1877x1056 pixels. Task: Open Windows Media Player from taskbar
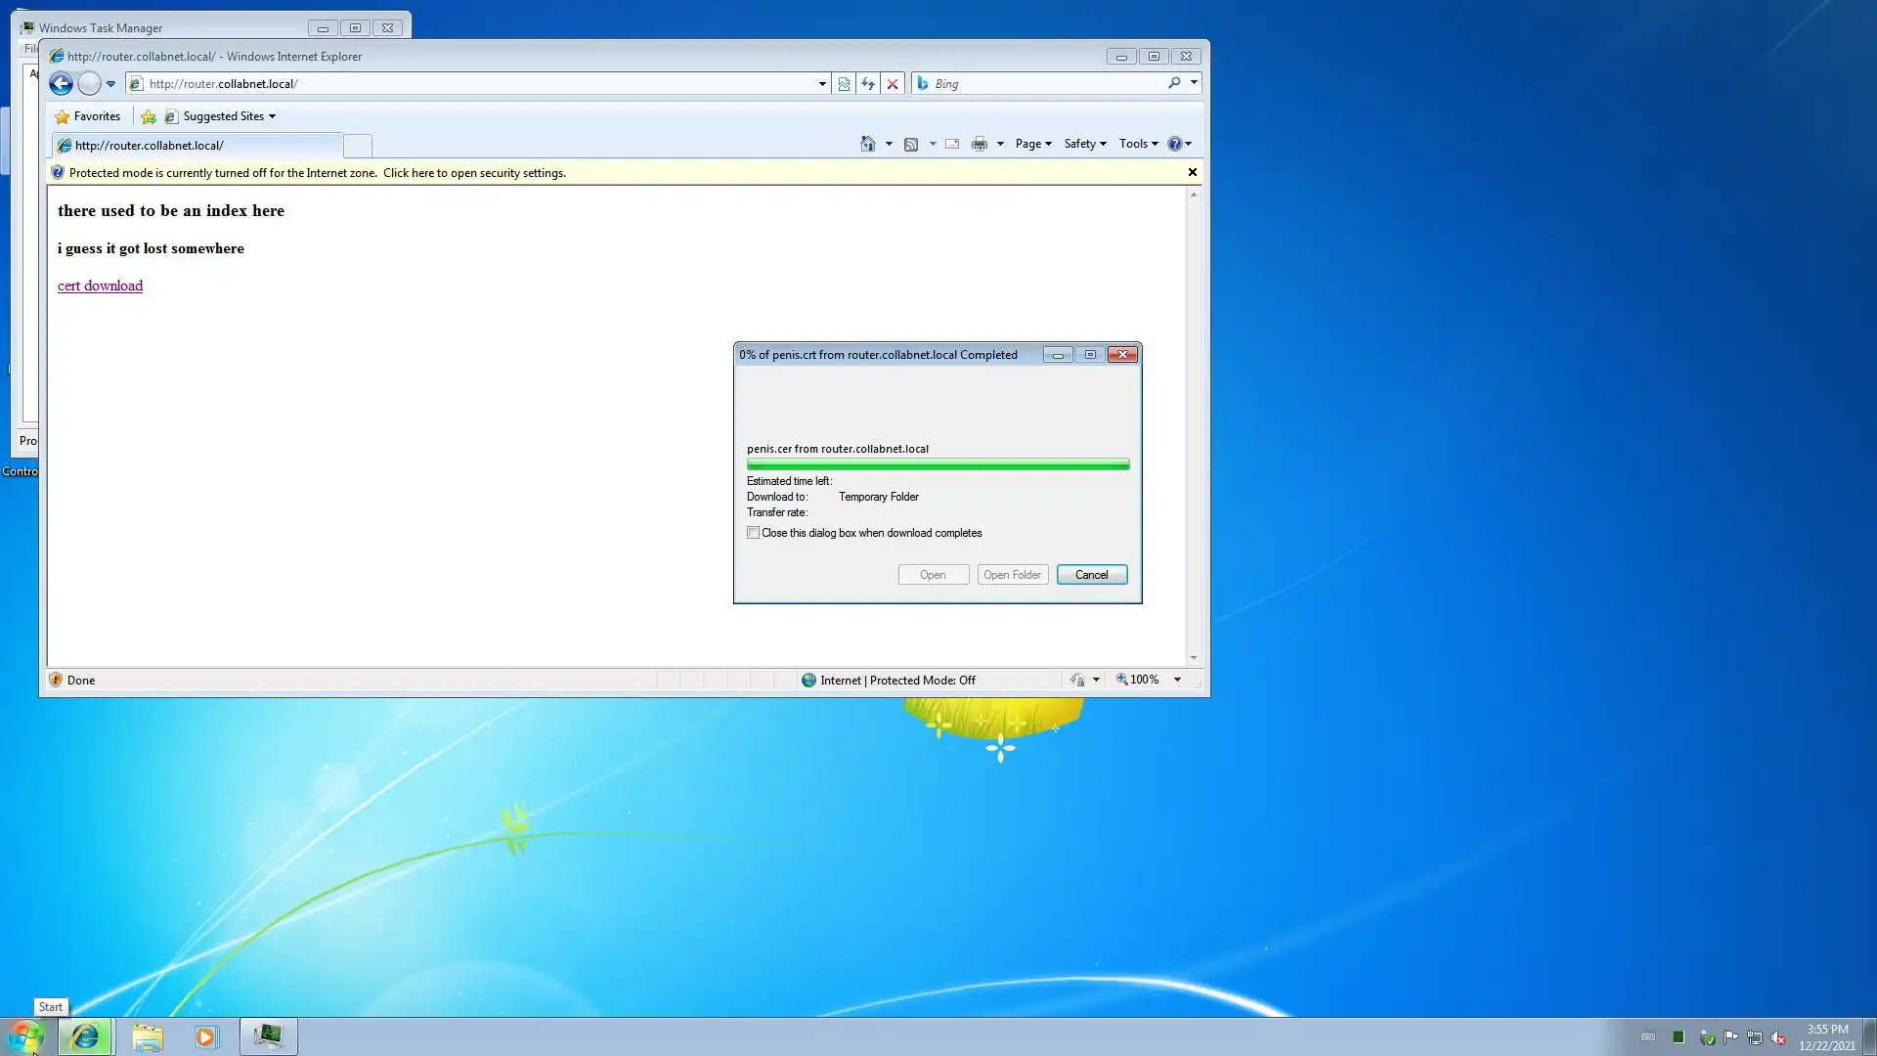click(205, 1036)
